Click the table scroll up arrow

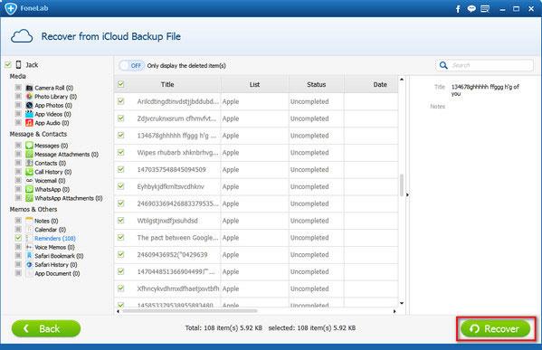pos(402,80)
